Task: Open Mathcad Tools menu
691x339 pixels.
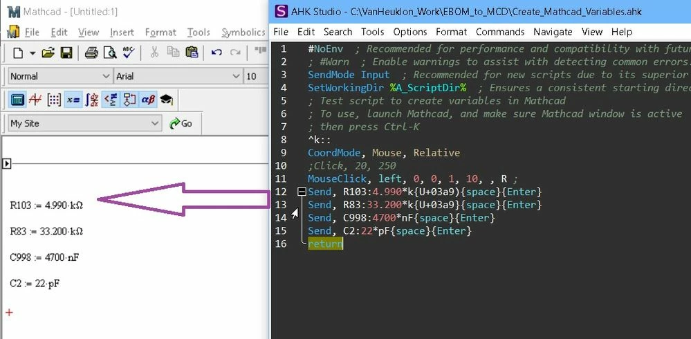Action: pos(199,33)
